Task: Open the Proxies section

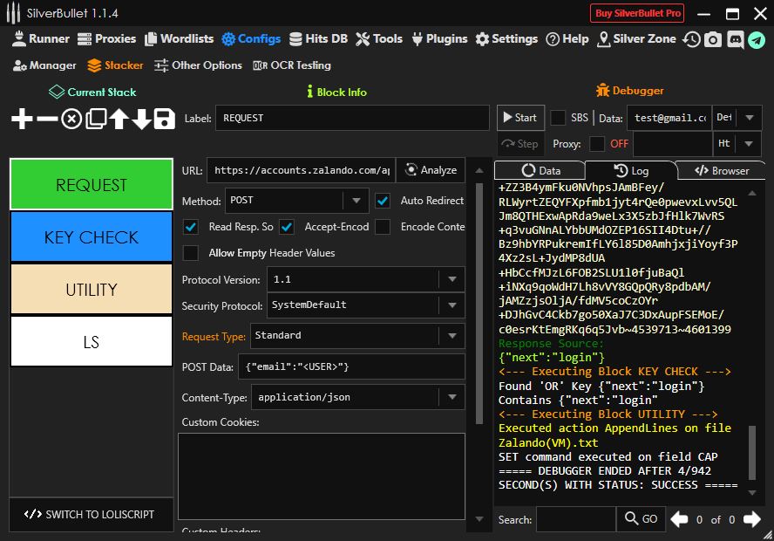Action: tap(106, 39)
